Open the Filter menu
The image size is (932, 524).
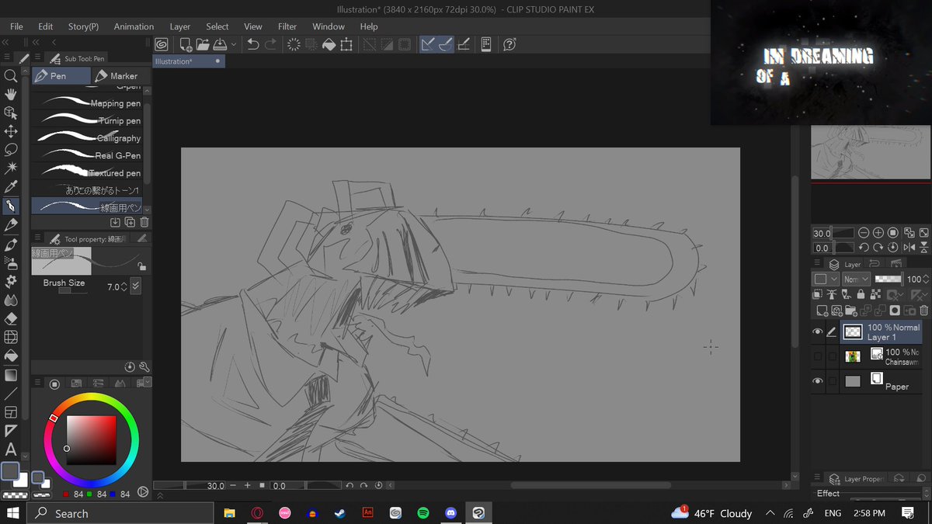coord(287,26)
